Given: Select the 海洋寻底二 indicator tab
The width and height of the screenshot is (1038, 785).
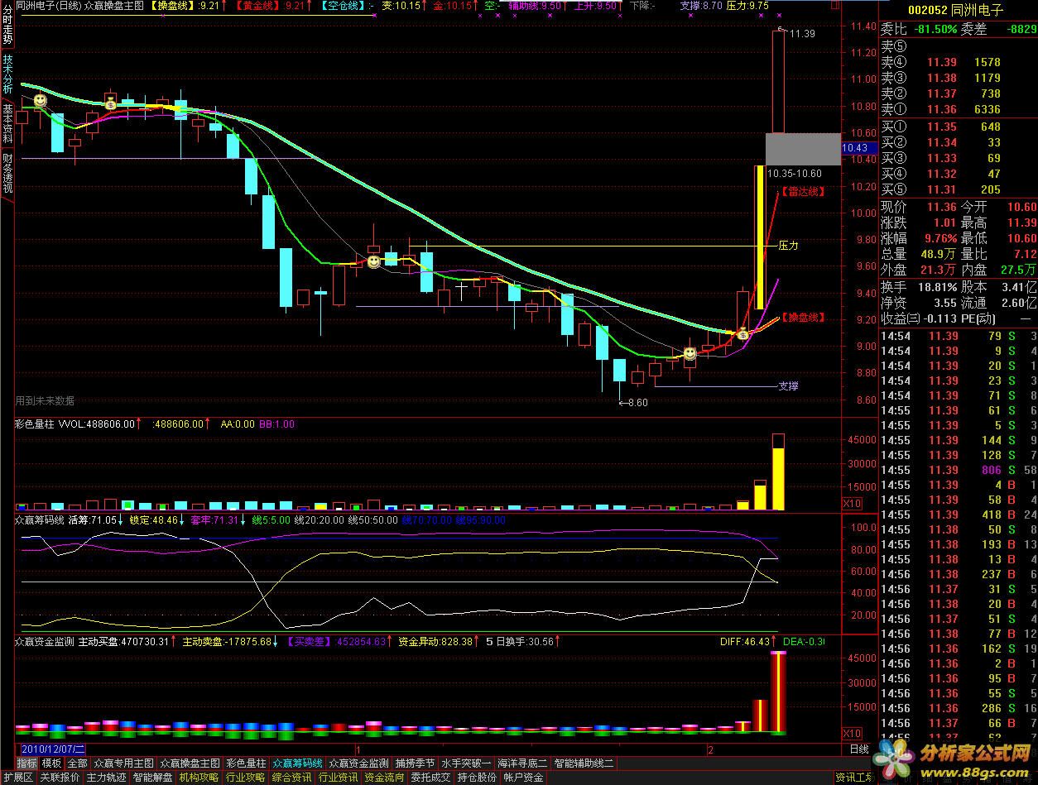Looking at the screenshot, I should (522, 763).
